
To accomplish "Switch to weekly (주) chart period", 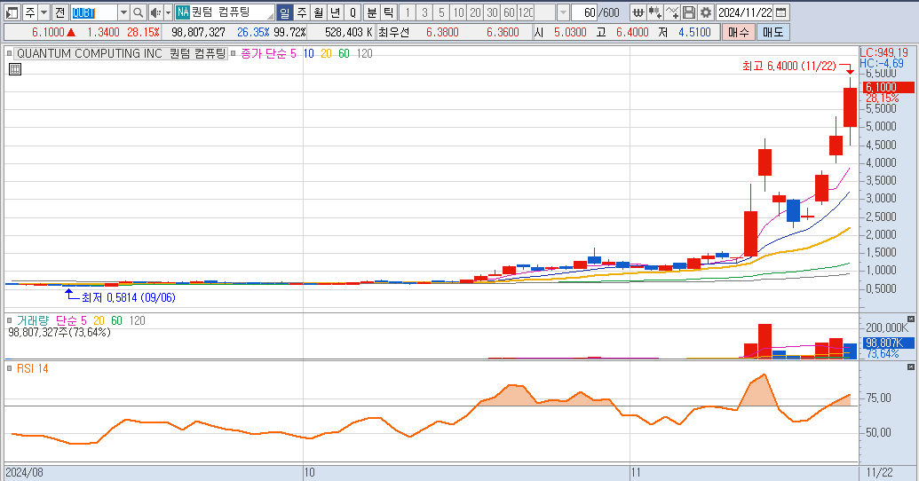I will (x=301, y=12).
